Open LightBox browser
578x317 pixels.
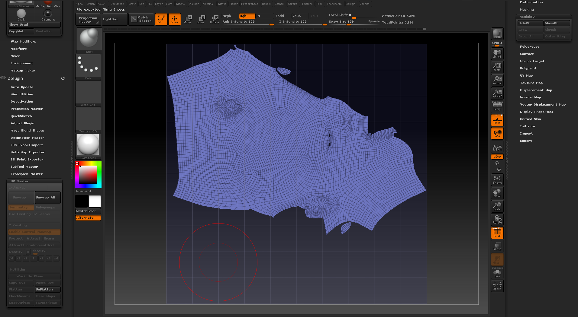(115, 19)
